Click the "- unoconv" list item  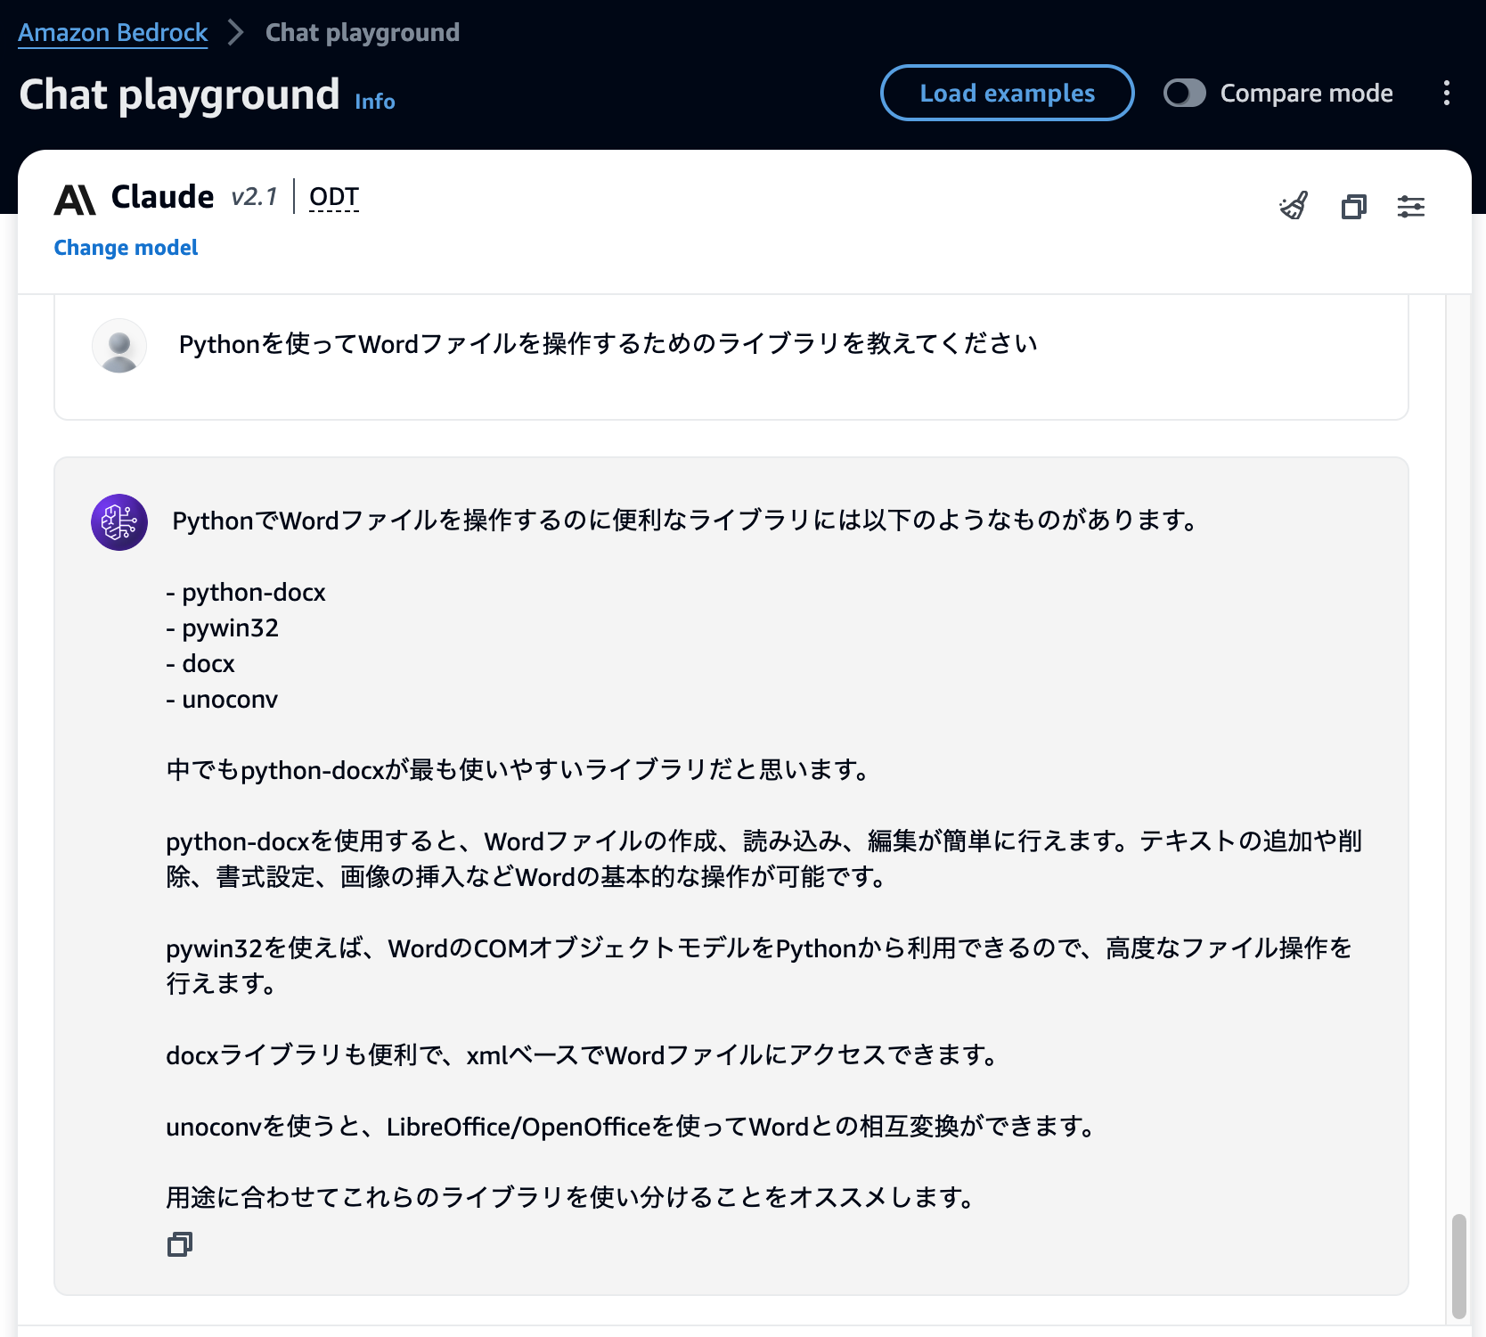[222, 700]
